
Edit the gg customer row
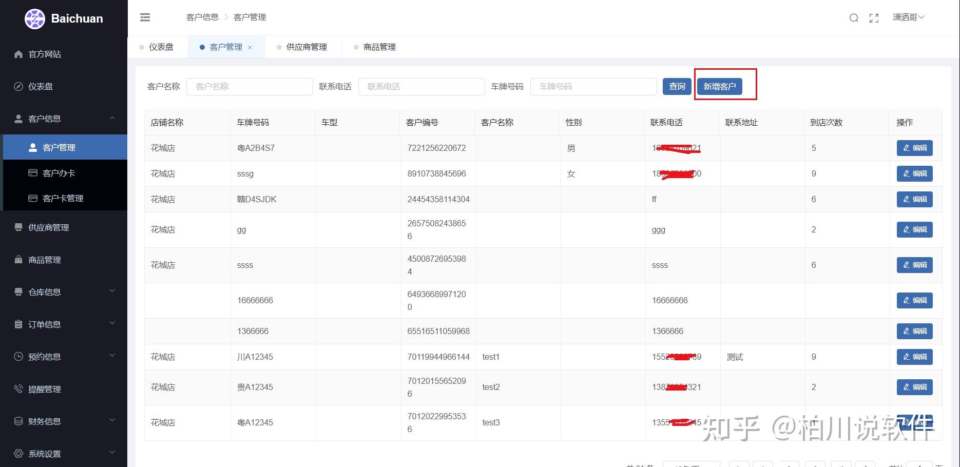(x=914, y=229)
